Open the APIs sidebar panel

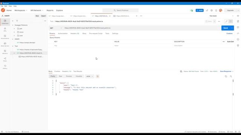tap(5, 29)
